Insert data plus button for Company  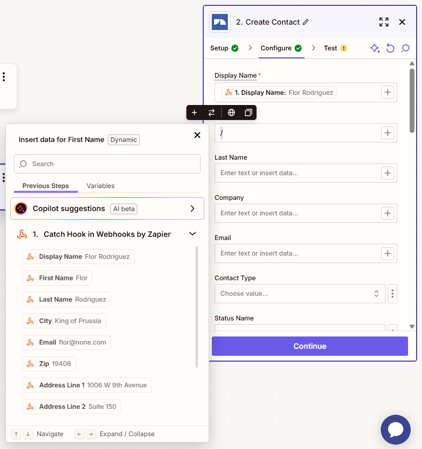coord(388,213)
